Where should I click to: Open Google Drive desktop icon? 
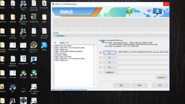[x=23, y=60]
